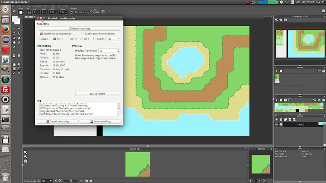Delete the selected color from the Palette
This screenshot has width=326, height=183.
pos(281,71)
